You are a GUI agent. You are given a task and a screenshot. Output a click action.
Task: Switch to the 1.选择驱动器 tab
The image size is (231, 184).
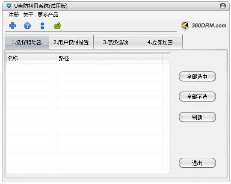pyautogui.click(x=27, y=42)
